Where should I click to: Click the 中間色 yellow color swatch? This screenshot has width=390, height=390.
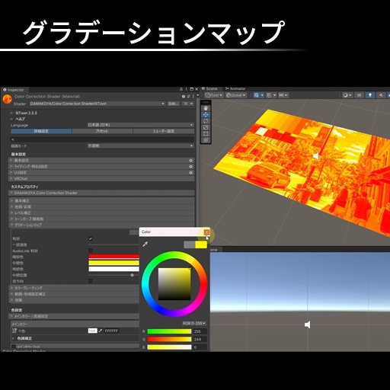click(113, 263)
